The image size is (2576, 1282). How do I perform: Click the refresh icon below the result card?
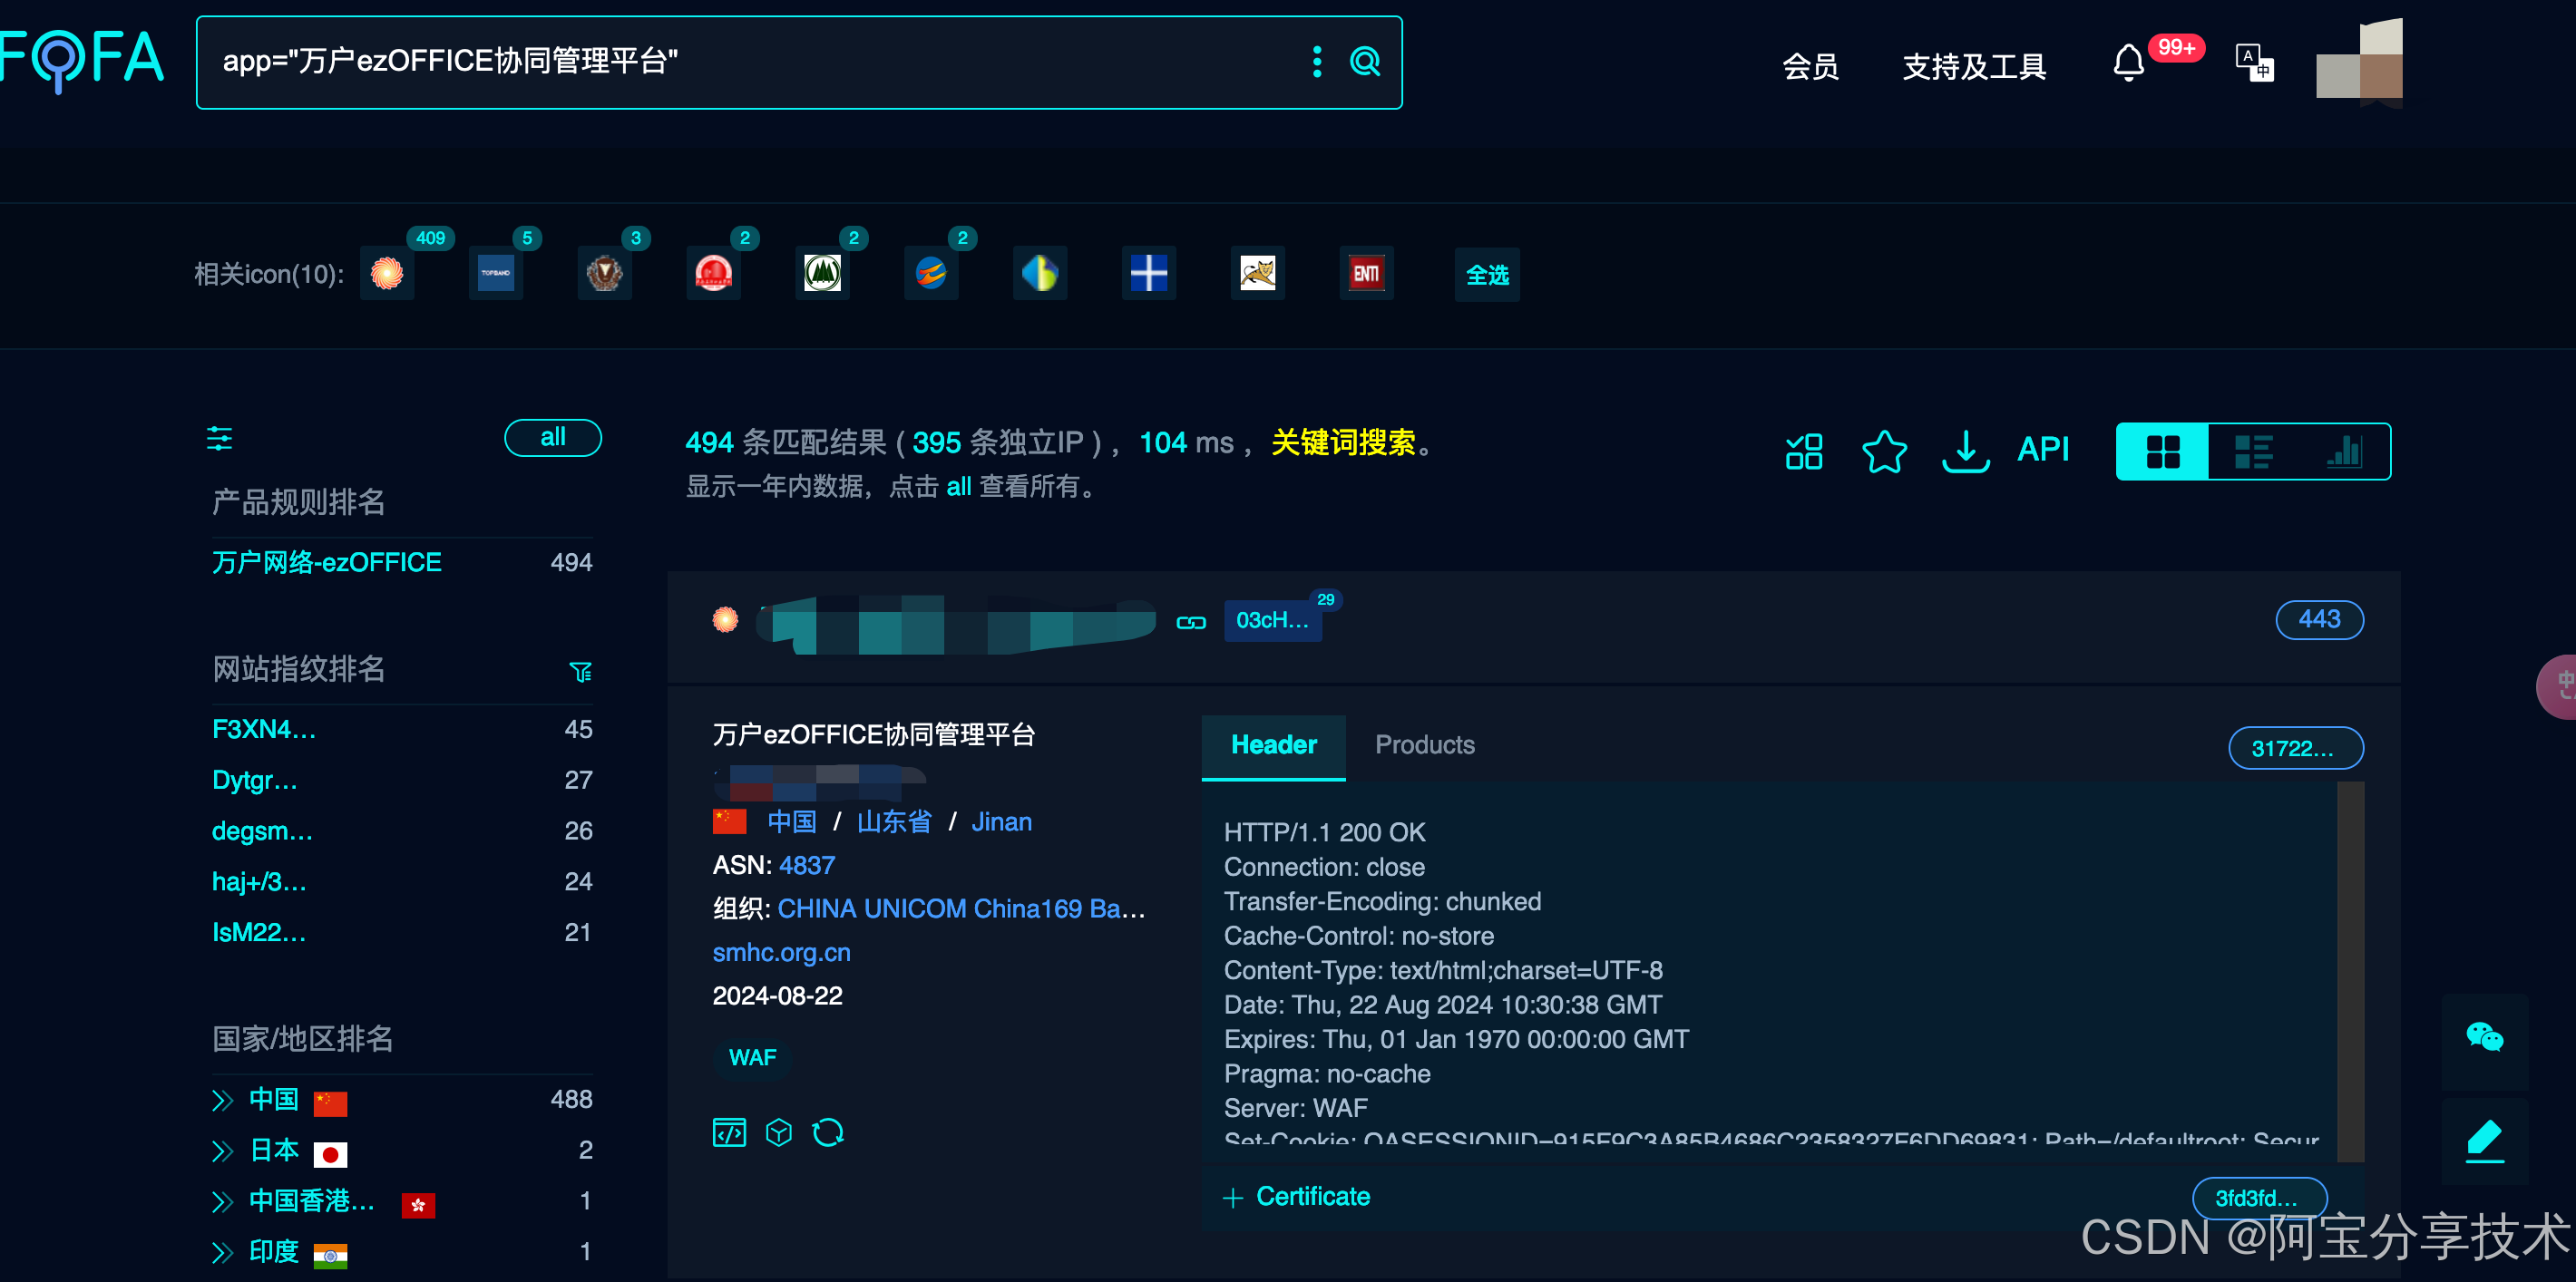(829, 1131)
